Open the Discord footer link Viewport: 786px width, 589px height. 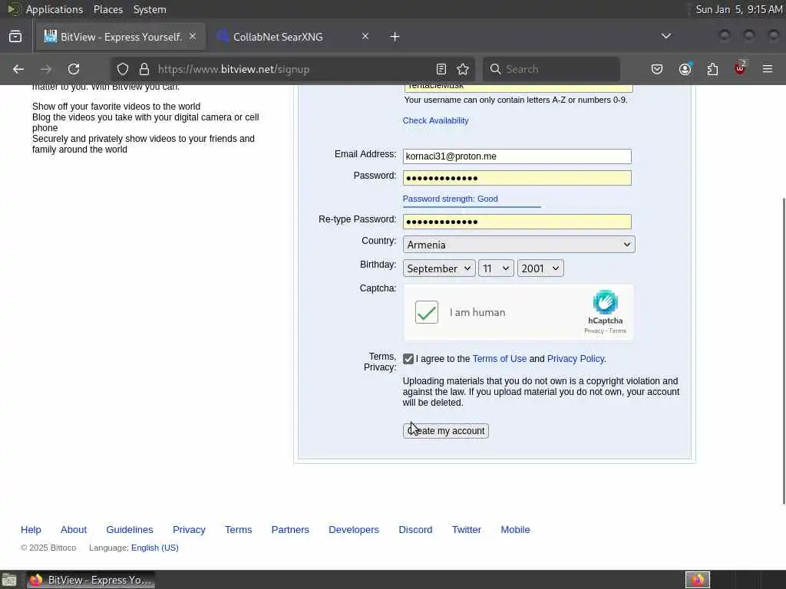click(x=415, y=529)
